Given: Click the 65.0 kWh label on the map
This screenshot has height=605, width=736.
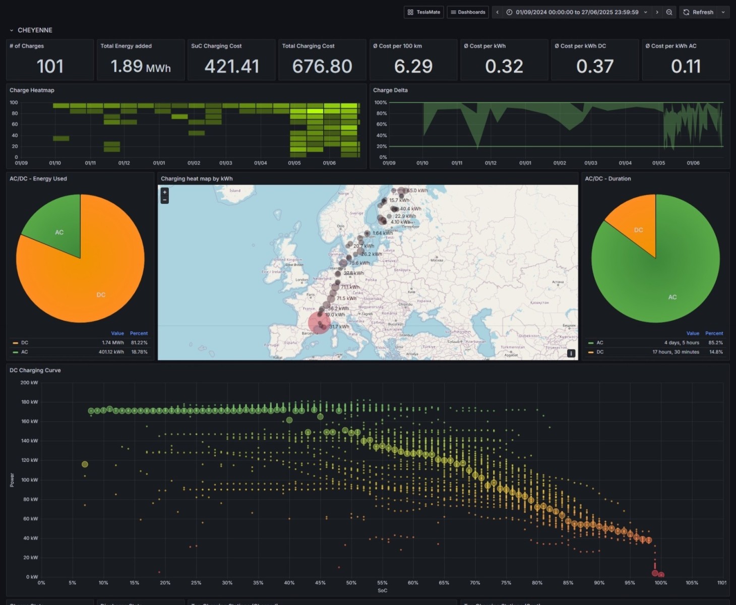Looking at the screenshot, I should pyautogui.click(x=417, y=191).
